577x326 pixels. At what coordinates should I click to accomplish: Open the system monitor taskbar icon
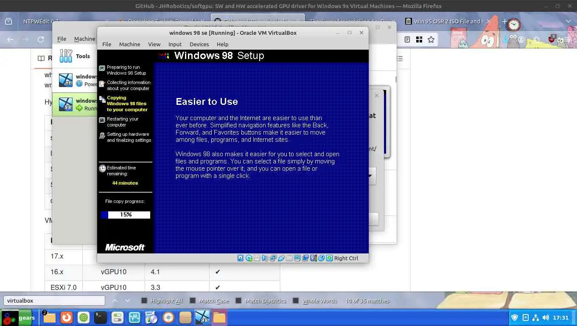click(x=134, y=318)
